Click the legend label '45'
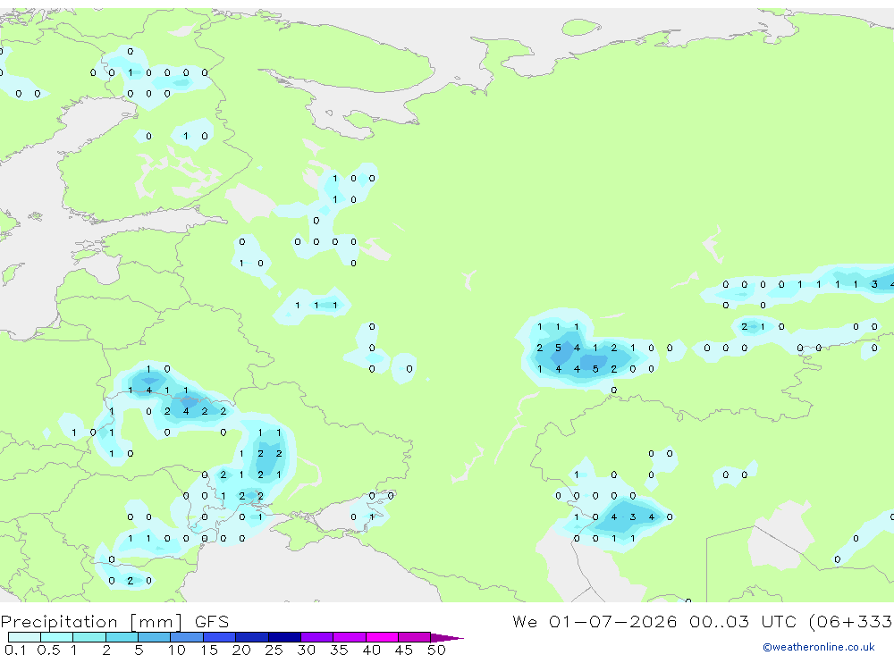Viewport: 894px width, 655px height. 404,650
